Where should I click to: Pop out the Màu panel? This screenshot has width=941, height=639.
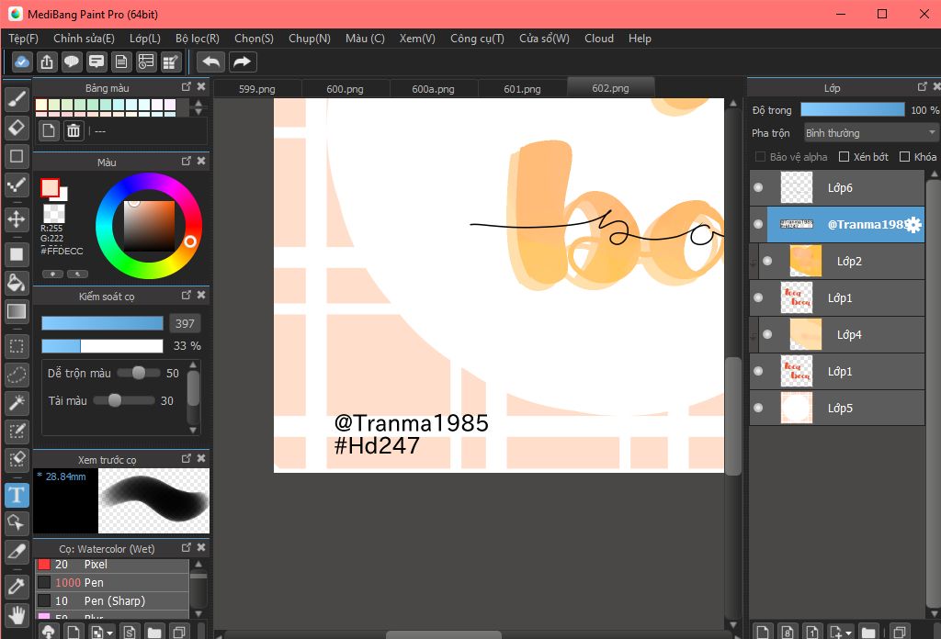186,162
